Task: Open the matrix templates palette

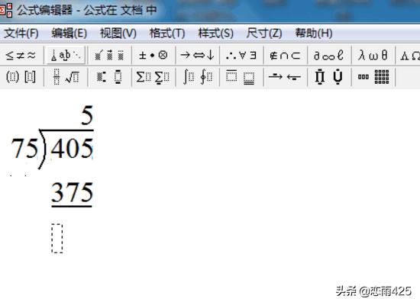Action: (373, 77)
